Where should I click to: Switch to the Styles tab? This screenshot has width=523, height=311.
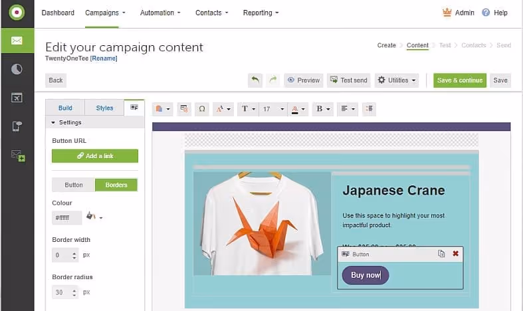104,108
